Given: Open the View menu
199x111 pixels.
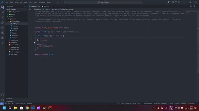Looking at the screenshot, I should (25, 2).
